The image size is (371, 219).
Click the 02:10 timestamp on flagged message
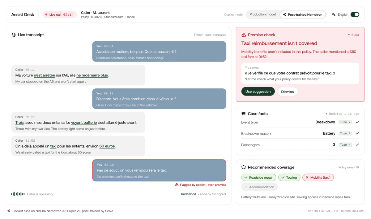[109, 165]
